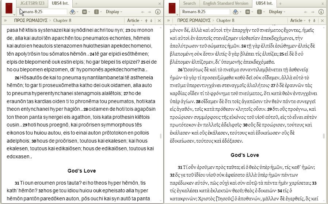Add a new tab in left panel

pyautogui.click(x=76, y=4)
